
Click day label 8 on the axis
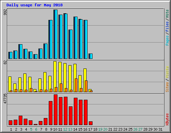pyautogui.click(x=46, y=129)
